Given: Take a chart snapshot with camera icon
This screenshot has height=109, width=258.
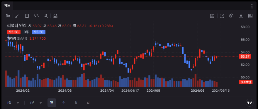Looking at the screenshot, I should (x=241, y=16).
